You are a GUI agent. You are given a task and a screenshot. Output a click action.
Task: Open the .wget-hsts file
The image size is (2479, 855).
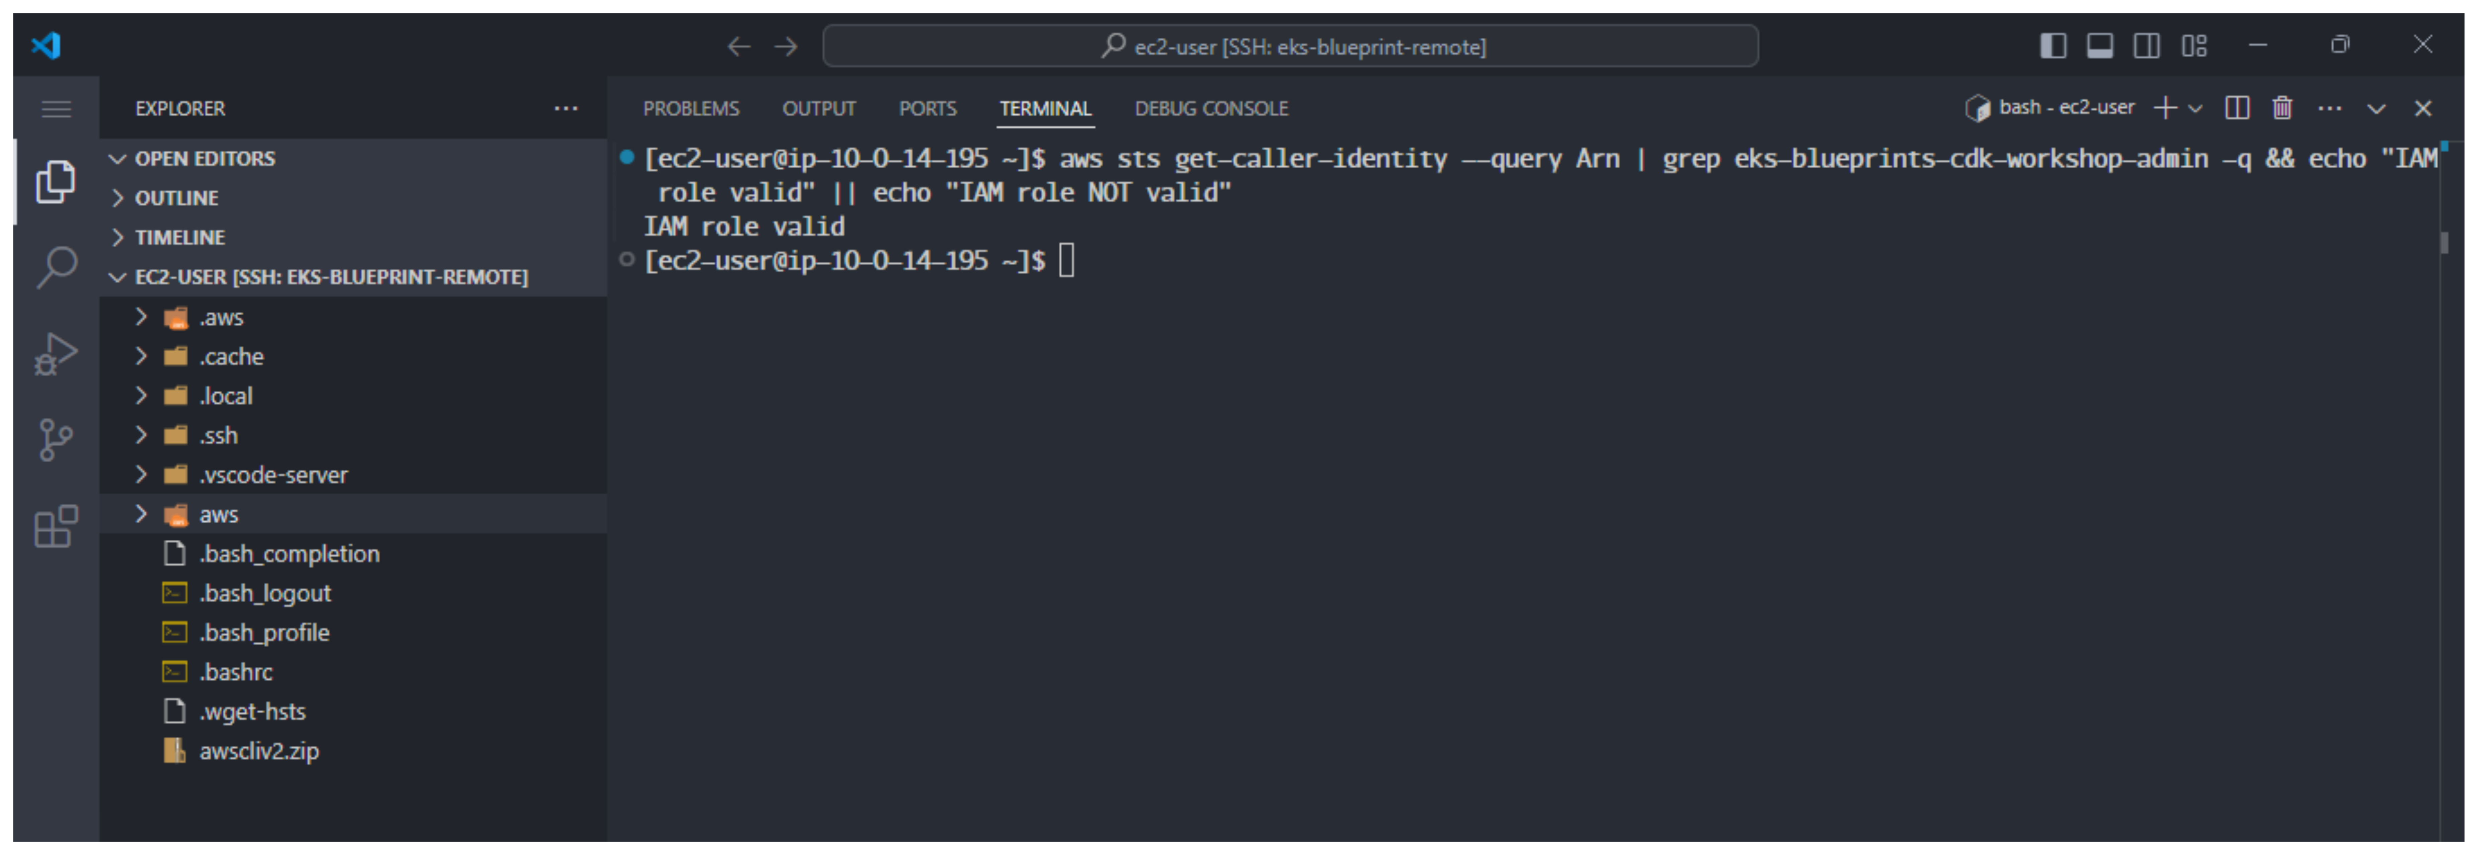coord(353,712)
